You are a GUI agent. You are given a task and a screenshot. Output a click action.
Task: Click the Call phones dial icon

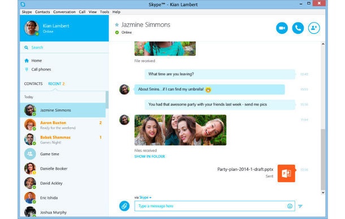pos(27,70)
